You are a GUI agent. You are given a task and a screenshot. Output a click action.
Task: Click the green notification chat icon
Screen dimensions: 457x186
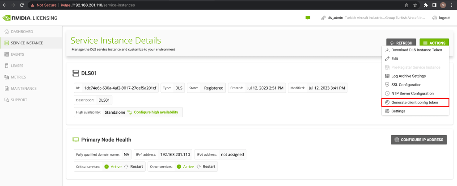pyautogui.click(x=308, y=18)
